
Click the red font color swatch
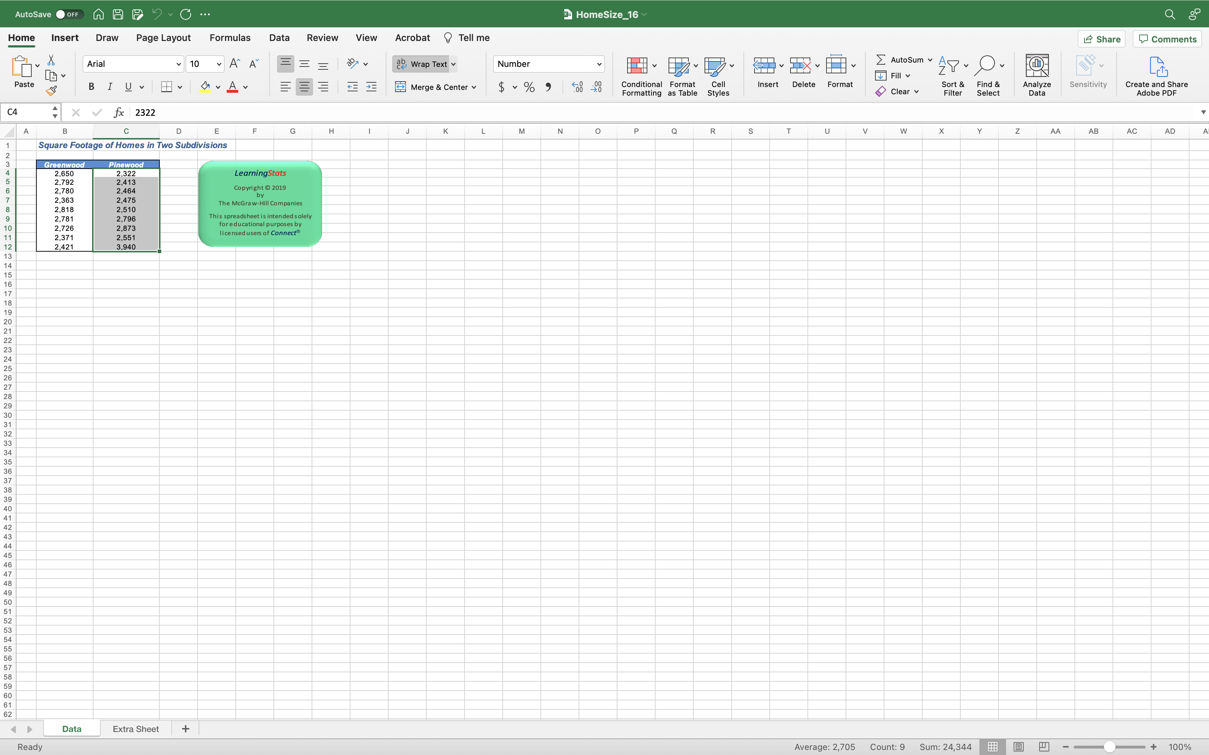click(x=232, y=87)
